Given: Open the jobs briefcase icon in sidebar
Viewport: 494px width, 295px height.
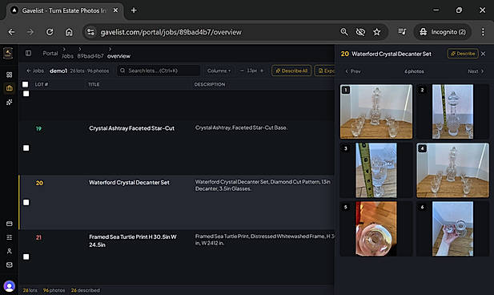Looking at the screenshot, I should click(x=9, y=88).
